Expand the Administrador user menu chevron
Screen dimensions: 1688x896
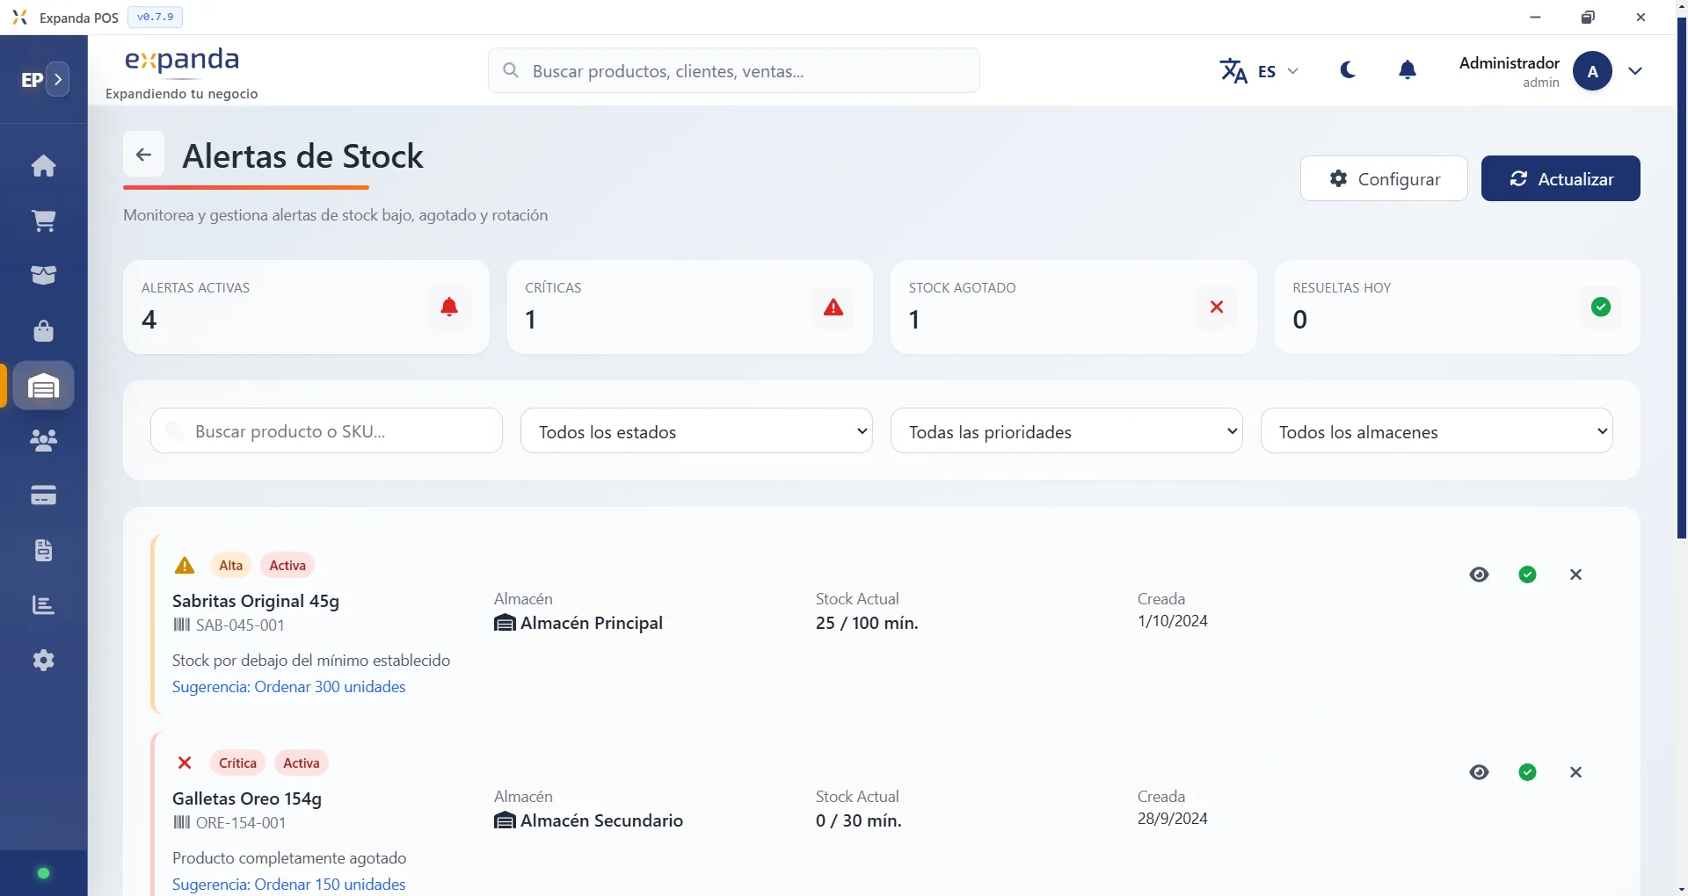pos(1635,71)
